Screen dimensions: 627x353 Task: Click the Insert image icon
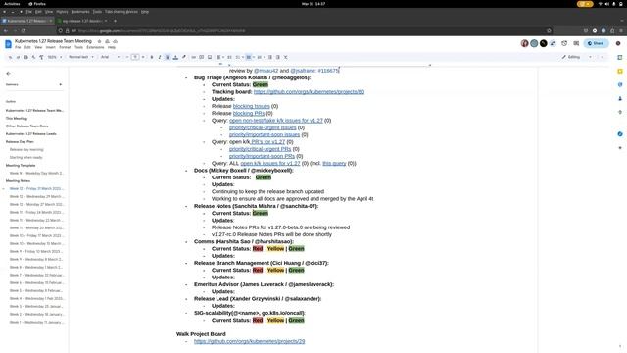tap(210, 57)
